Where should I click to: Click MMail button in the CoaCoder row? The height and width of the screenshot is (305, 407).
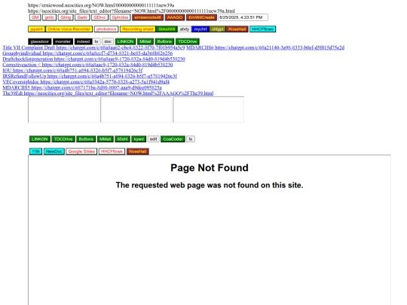click(x=105, y=139)
